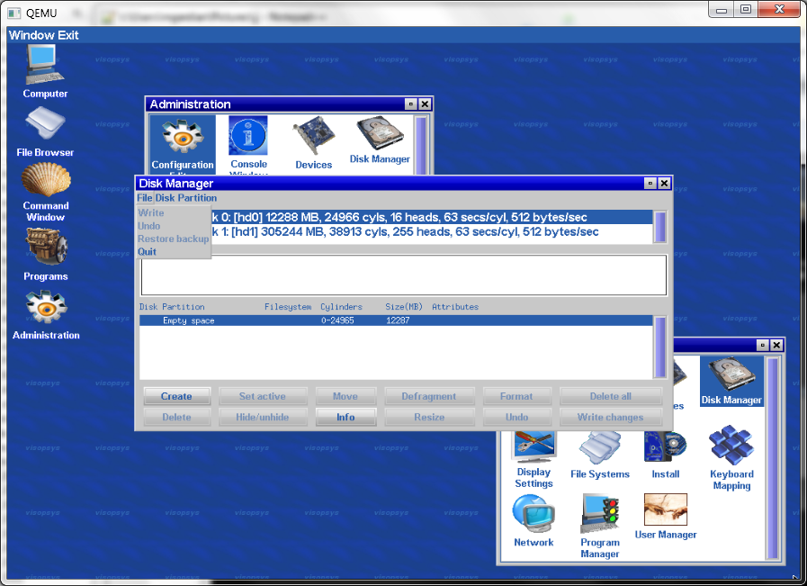This screenshot has width=807, height=586.
Task: Select the Administration gear icon on desktop
Action: click(46, 315)
